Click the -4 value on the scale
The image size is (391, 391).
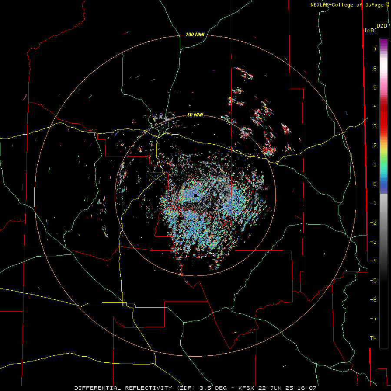coord(373,261)
